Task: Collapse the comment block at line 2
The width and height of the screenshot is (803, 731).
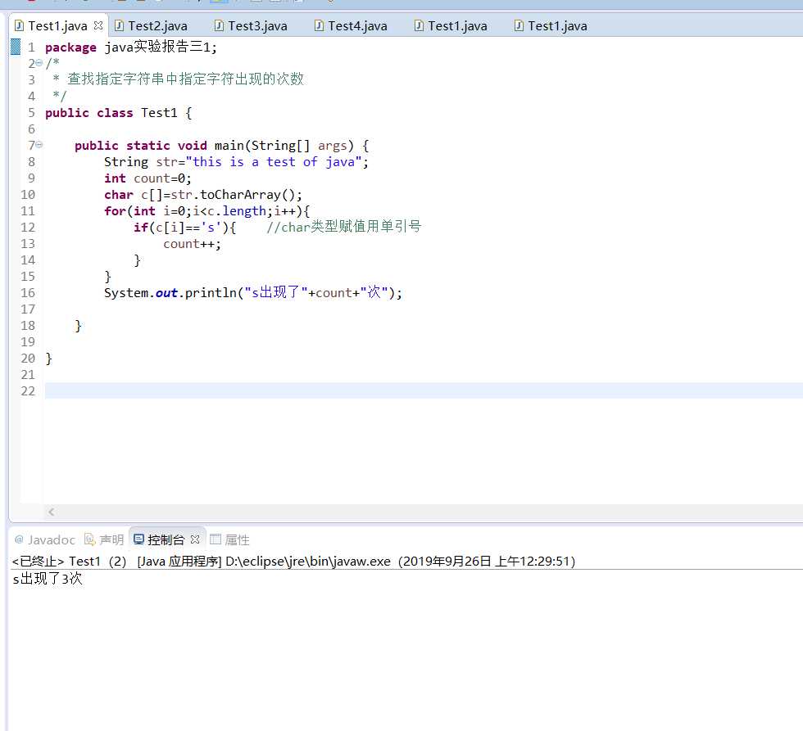Action: pos(39,63)
